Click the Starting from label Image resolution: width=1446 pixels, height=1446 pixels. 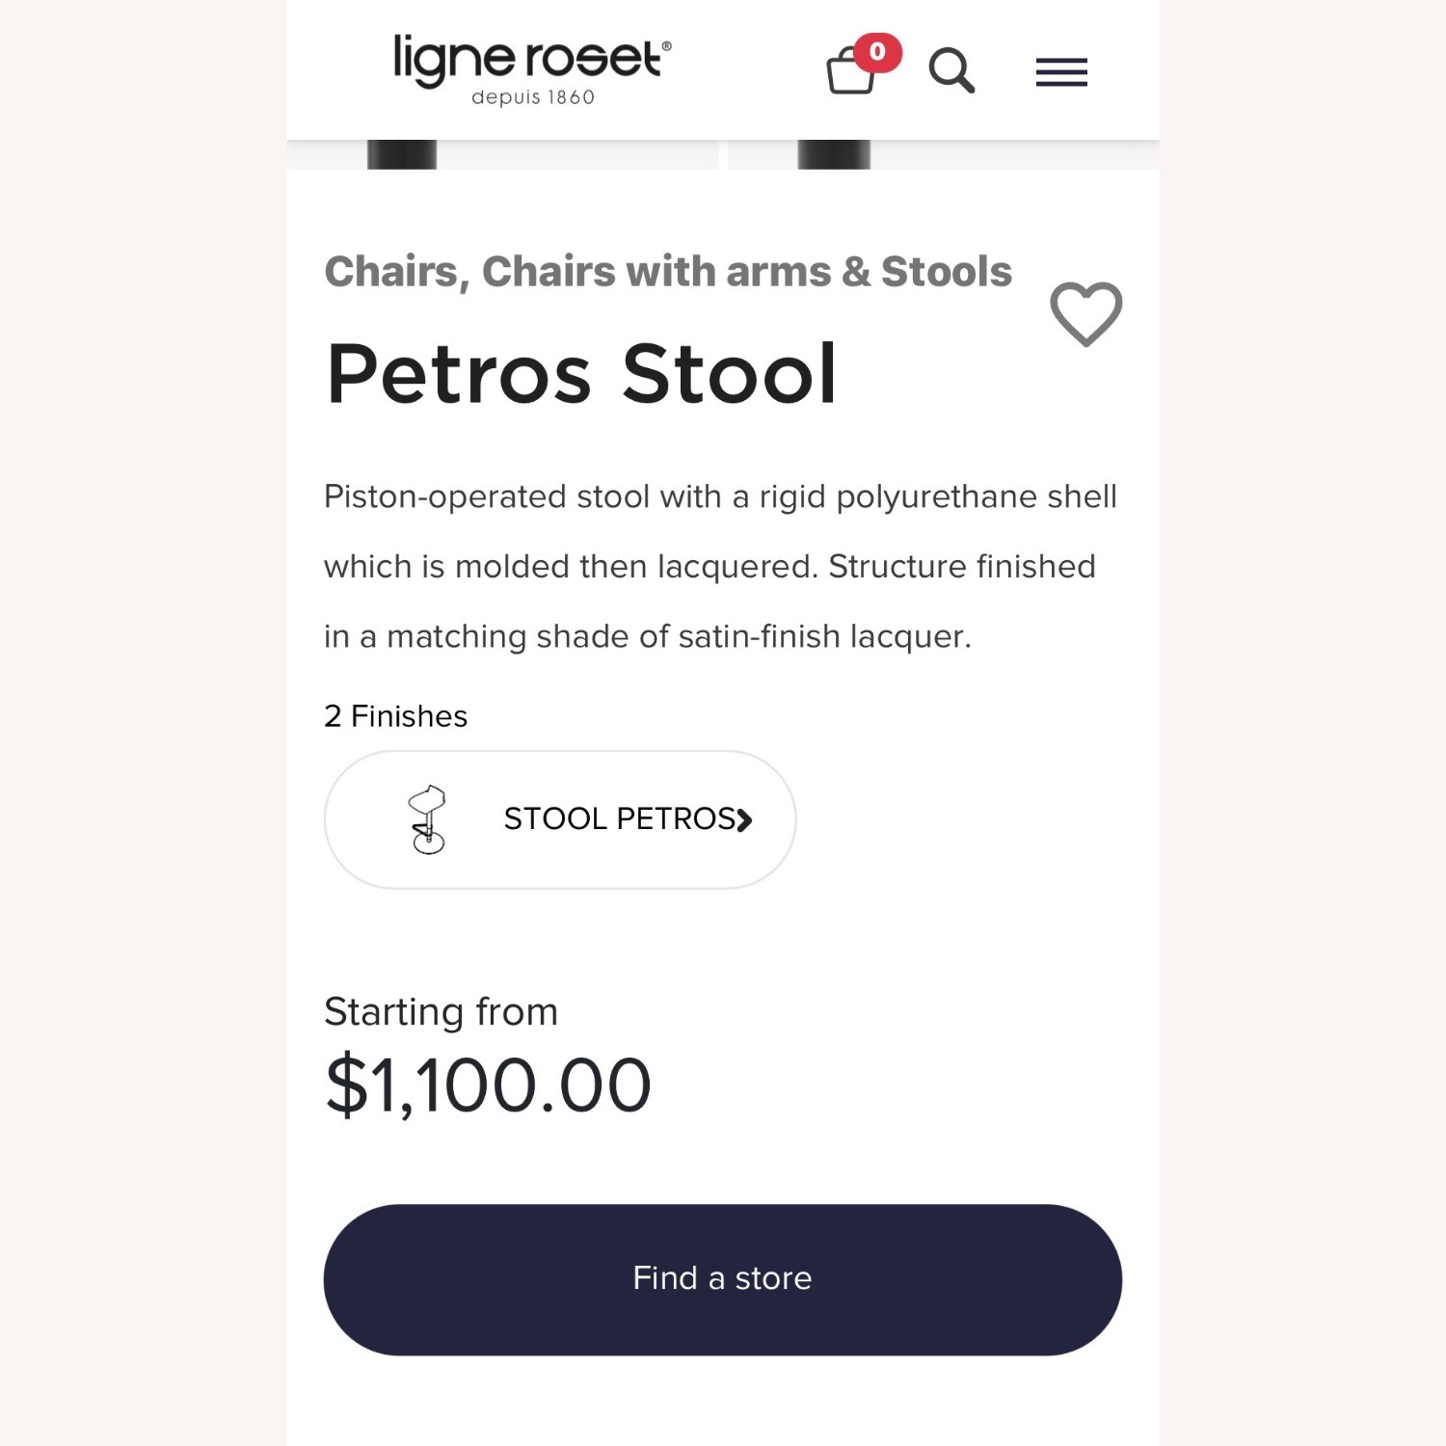pyautogui.click(x=441, y=1012)
